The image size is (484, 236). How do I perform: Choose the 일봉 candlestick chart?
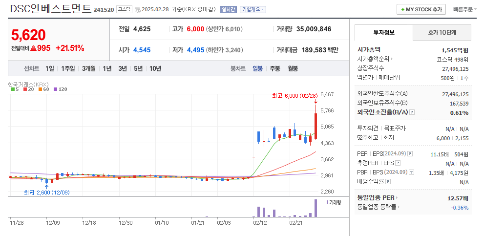coord(257,68)
